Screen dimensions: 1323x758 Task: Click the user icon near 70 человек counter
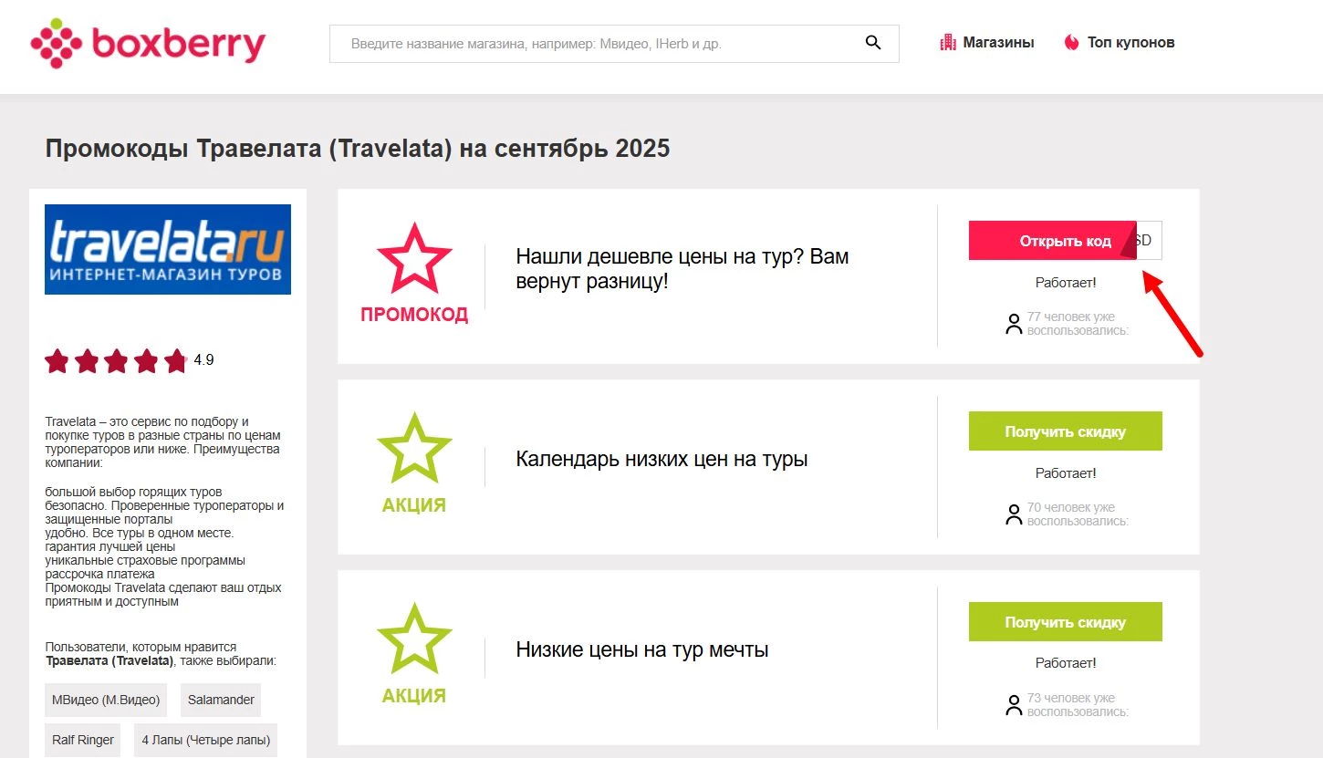pos(1013,514)
